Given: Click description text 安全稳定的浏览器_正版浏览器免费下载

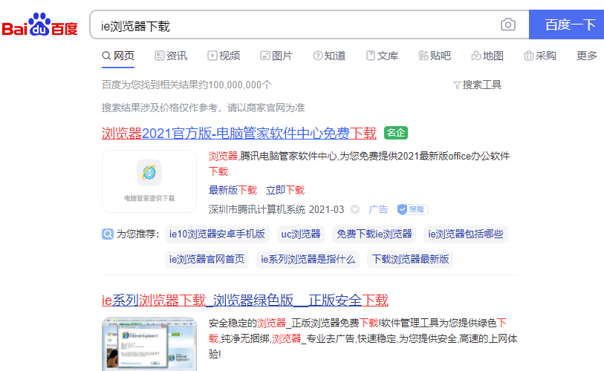Looking at the screenshot, I should coord(293,323).
